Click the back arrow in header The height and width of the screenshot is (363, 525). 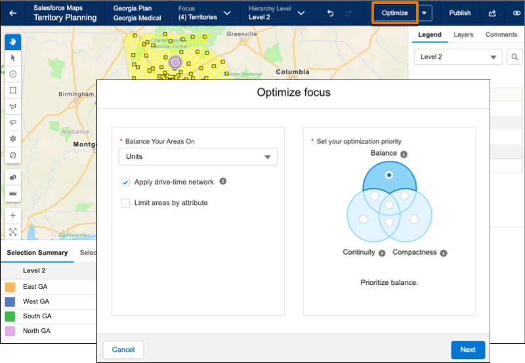coord(12,13)
